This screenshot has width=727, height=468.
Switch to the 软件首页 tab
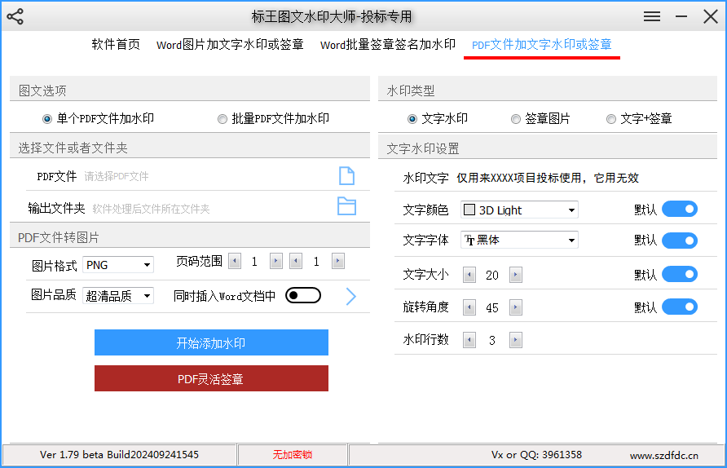click(116, 45)
